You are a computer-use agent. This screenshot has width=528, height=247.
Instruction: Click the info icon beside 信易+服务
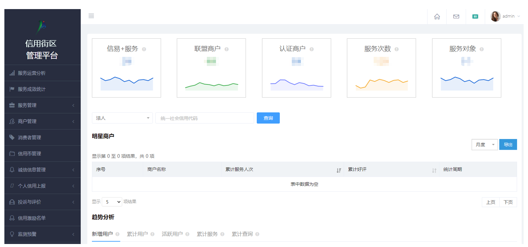tap(144, 49)
